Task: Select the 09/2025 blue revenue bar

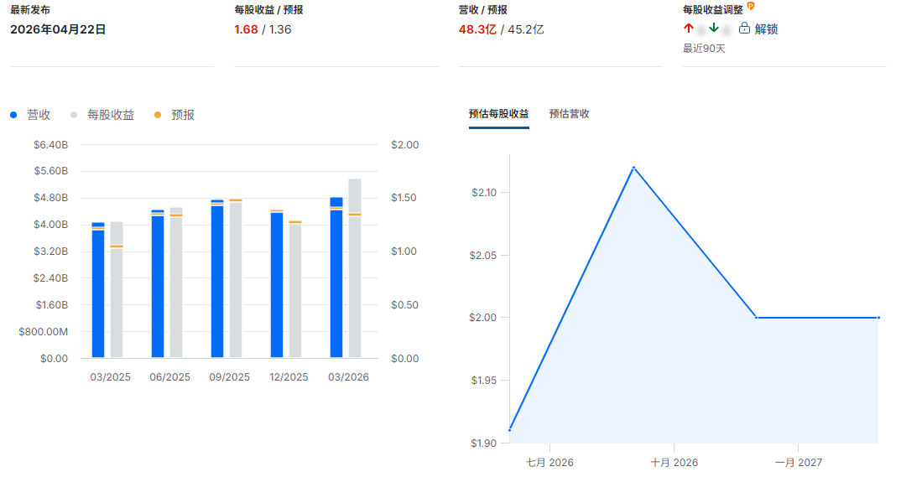Action: [217, 278]
